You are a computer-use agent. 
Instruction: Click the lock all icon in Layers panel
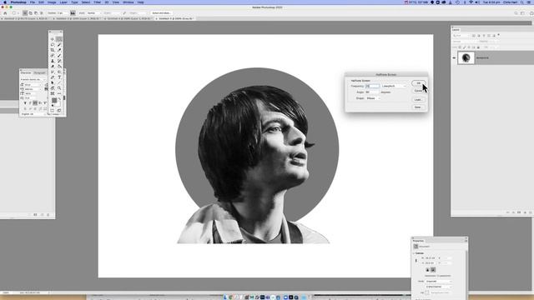478,47
